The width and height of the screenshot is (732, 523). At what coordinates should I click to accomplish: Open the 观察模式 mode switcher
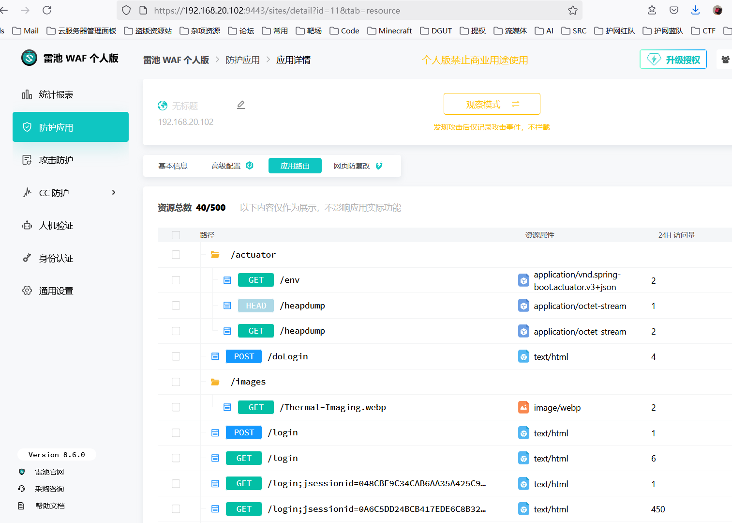(x=492, y=104)
